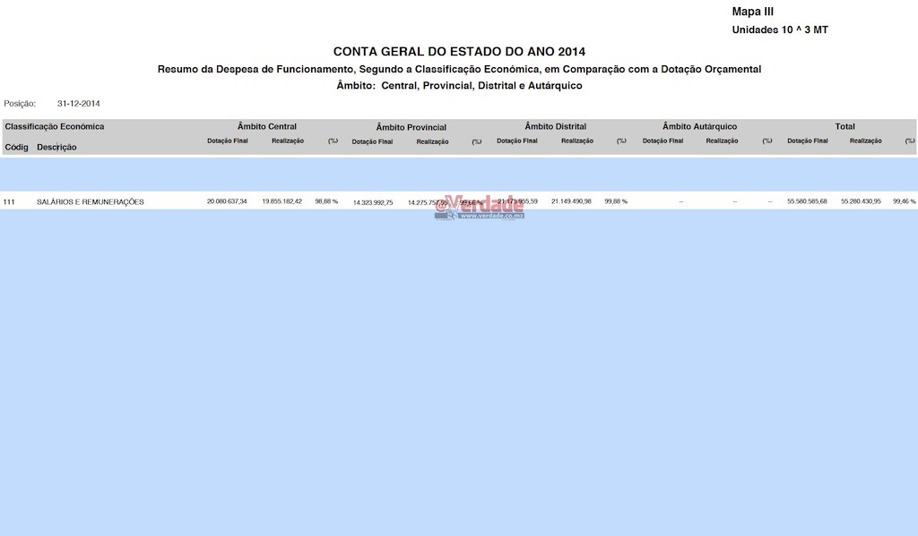Click the Unidades 10 ^ 3 MT text
The height and width of the screenshot is (536, 918).
(779, 30)
